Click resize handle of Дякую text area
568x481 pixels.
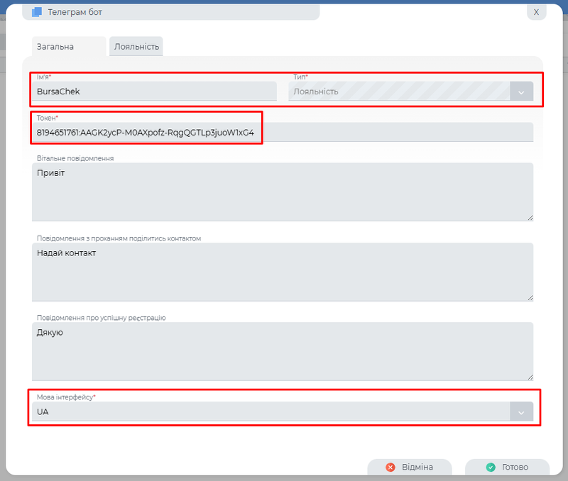530,377
